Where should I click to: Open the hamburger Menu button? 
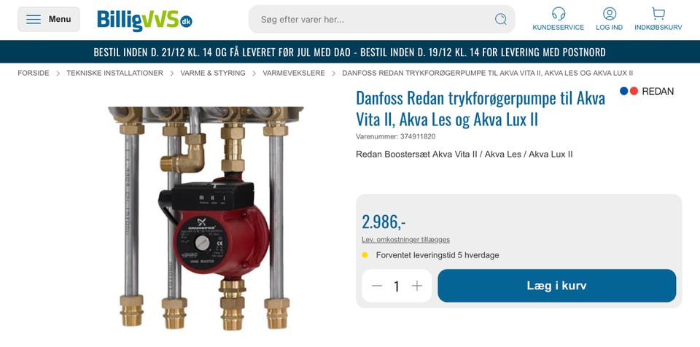coord(49,19)
